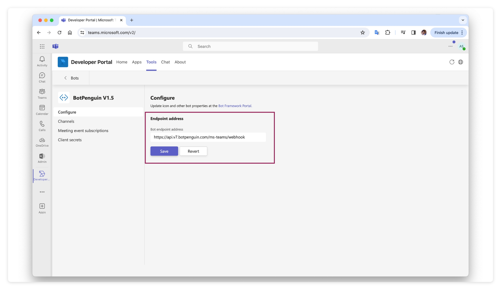Save the bot endpoint address

click(x=164, y=151)
